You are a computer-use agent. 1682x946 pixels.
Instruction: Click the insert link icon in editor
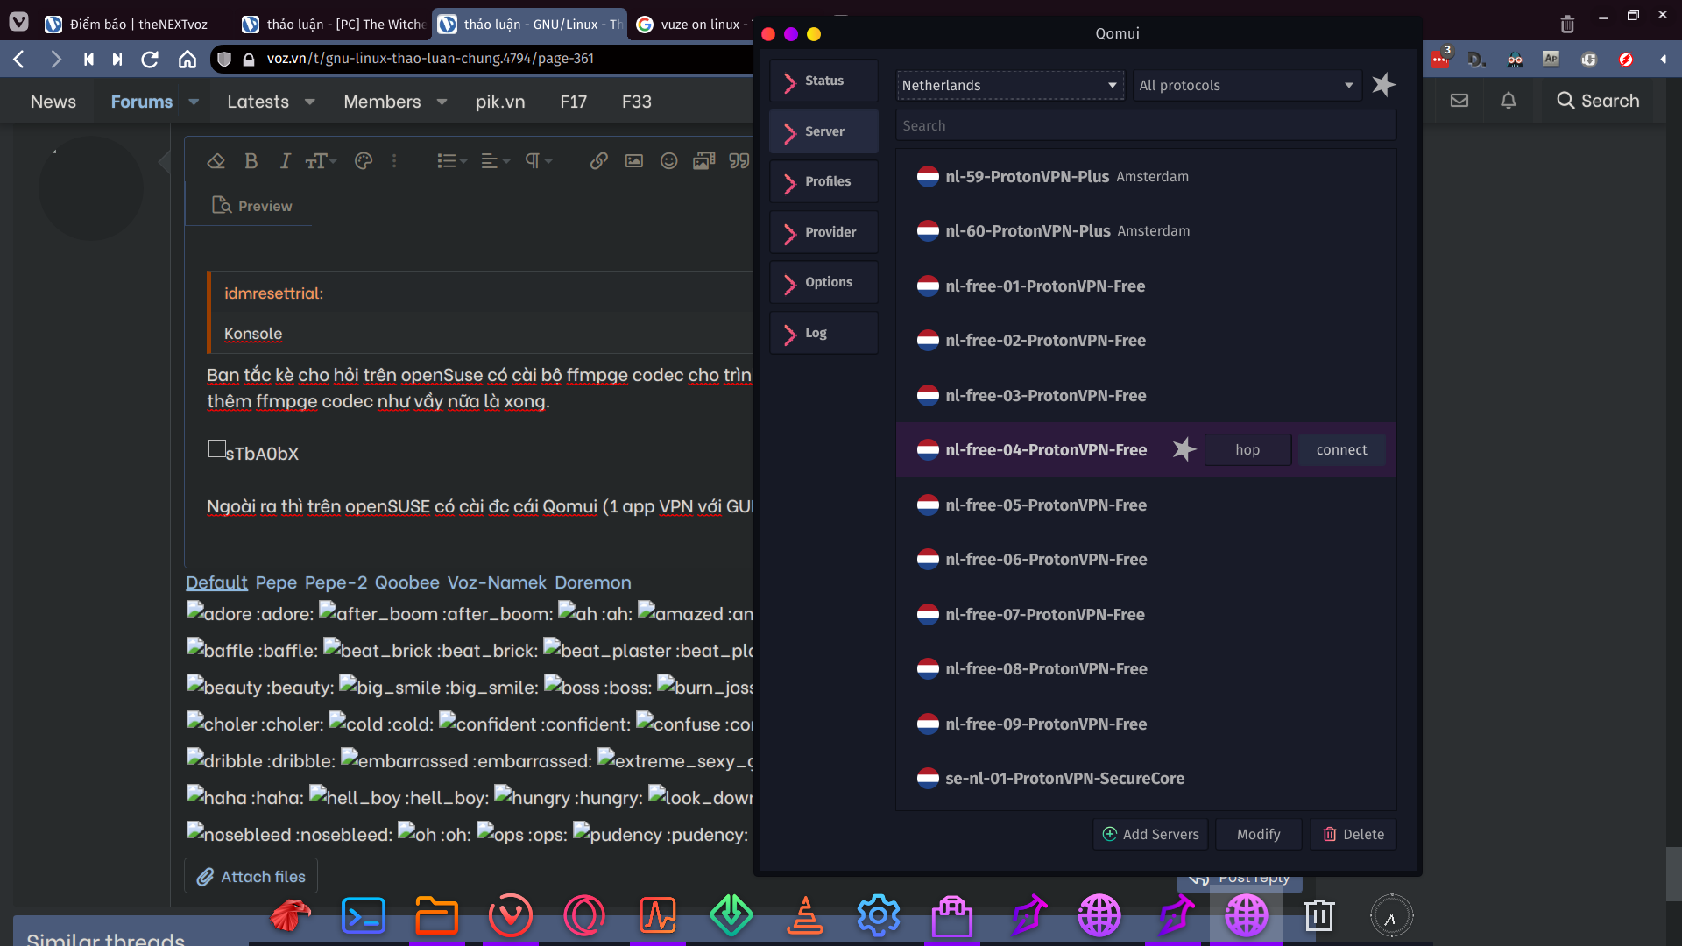pyautogui.click(x=598, y=160)
